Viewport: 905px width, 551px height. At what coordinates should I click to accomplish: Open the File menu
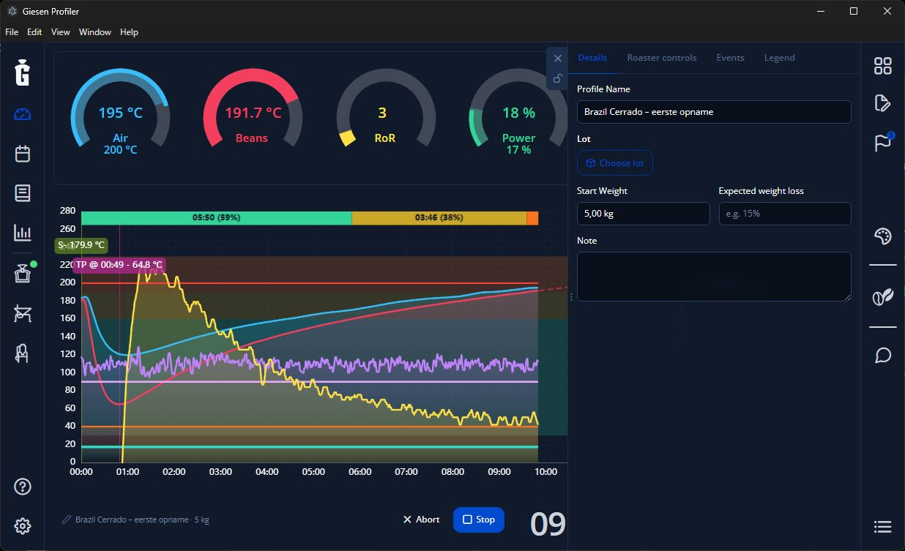click(12, 32)
